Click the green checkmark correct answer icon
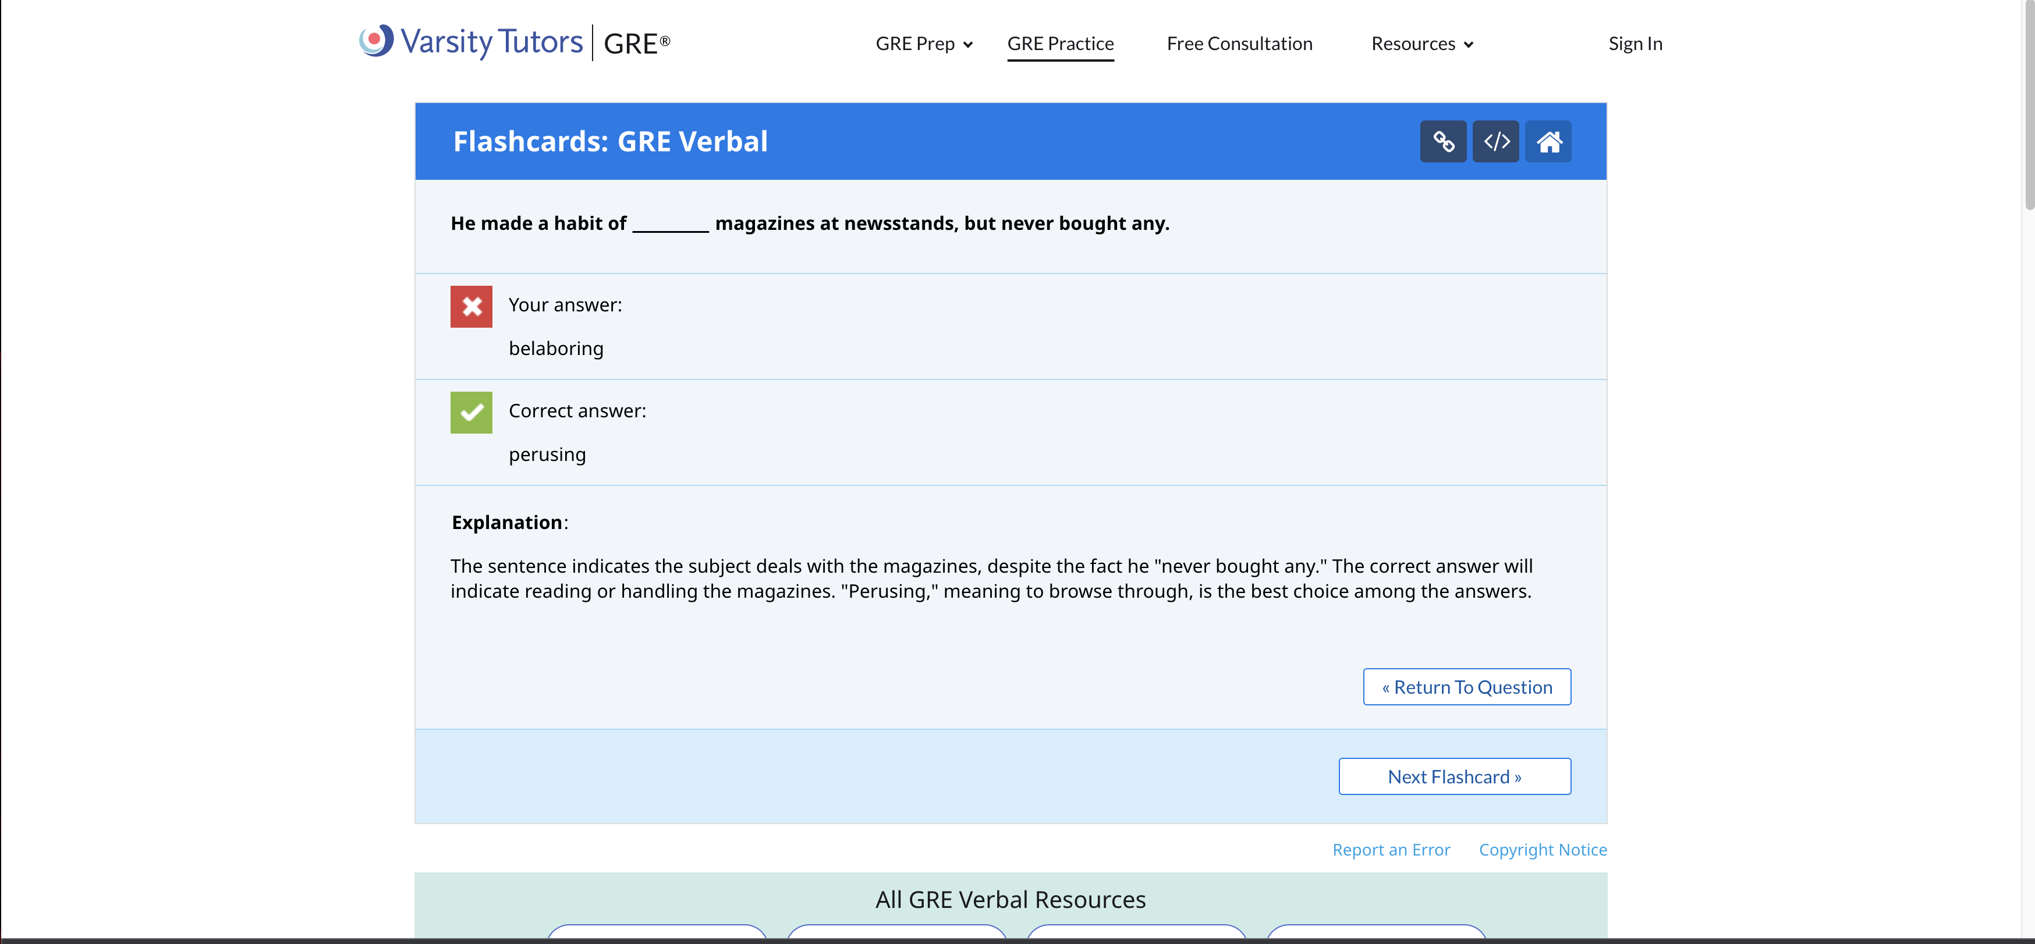This screenshot has width=2035, height=944. (x=471, y=413)
